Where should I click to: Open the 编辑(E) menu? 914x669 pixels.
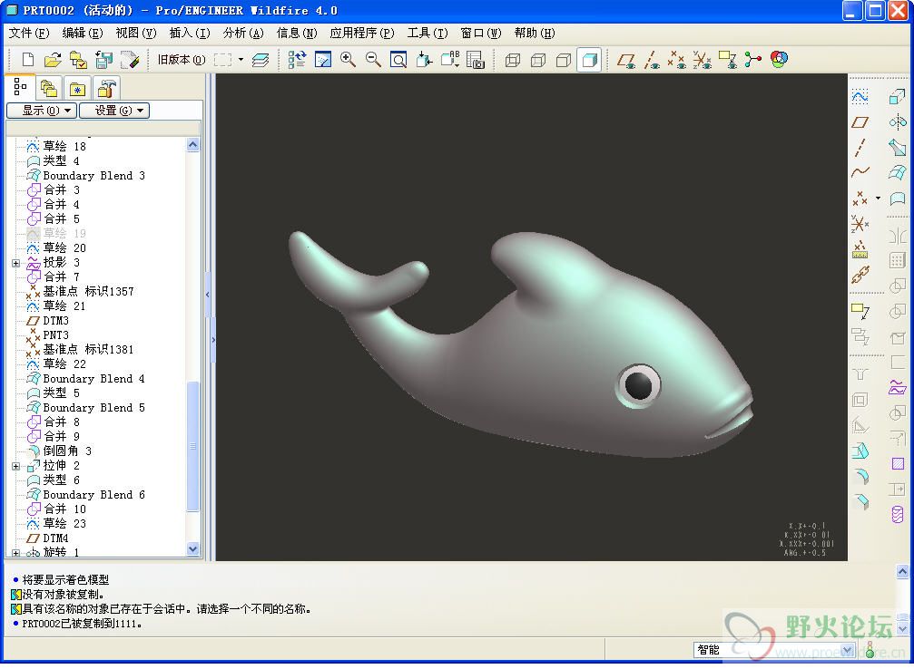(x=83, y=34)
